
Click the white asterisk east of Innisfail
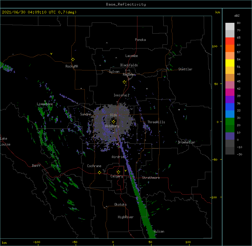[147, 89]
